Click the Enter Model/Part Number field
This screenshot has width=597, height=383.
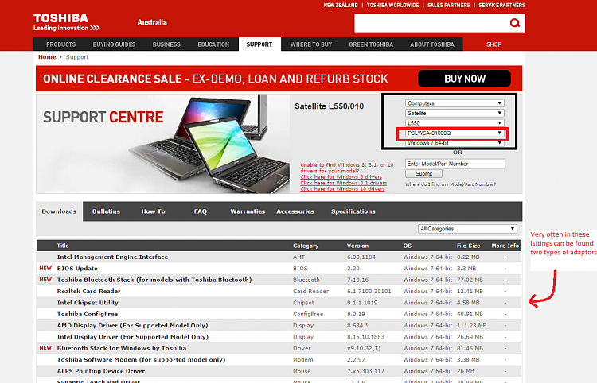coord(455,164)
